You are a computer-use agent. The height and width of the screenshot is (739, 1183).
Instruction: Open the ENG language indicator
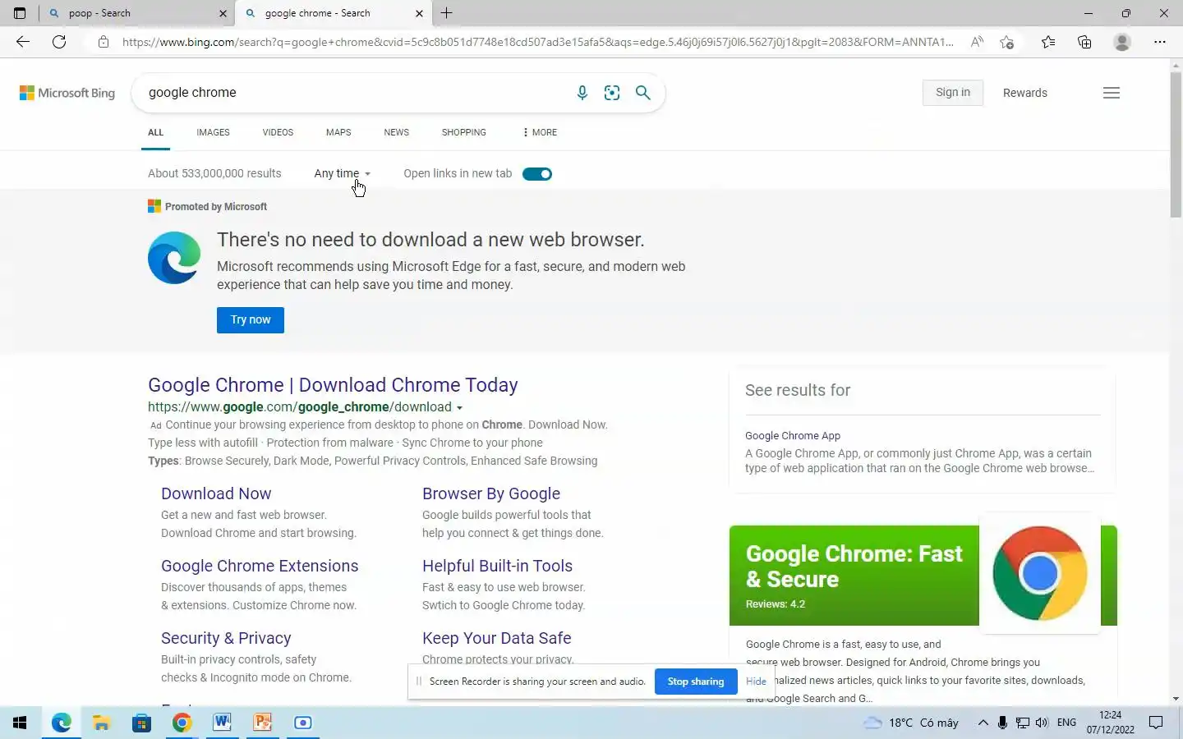(x=1066, y=723)
